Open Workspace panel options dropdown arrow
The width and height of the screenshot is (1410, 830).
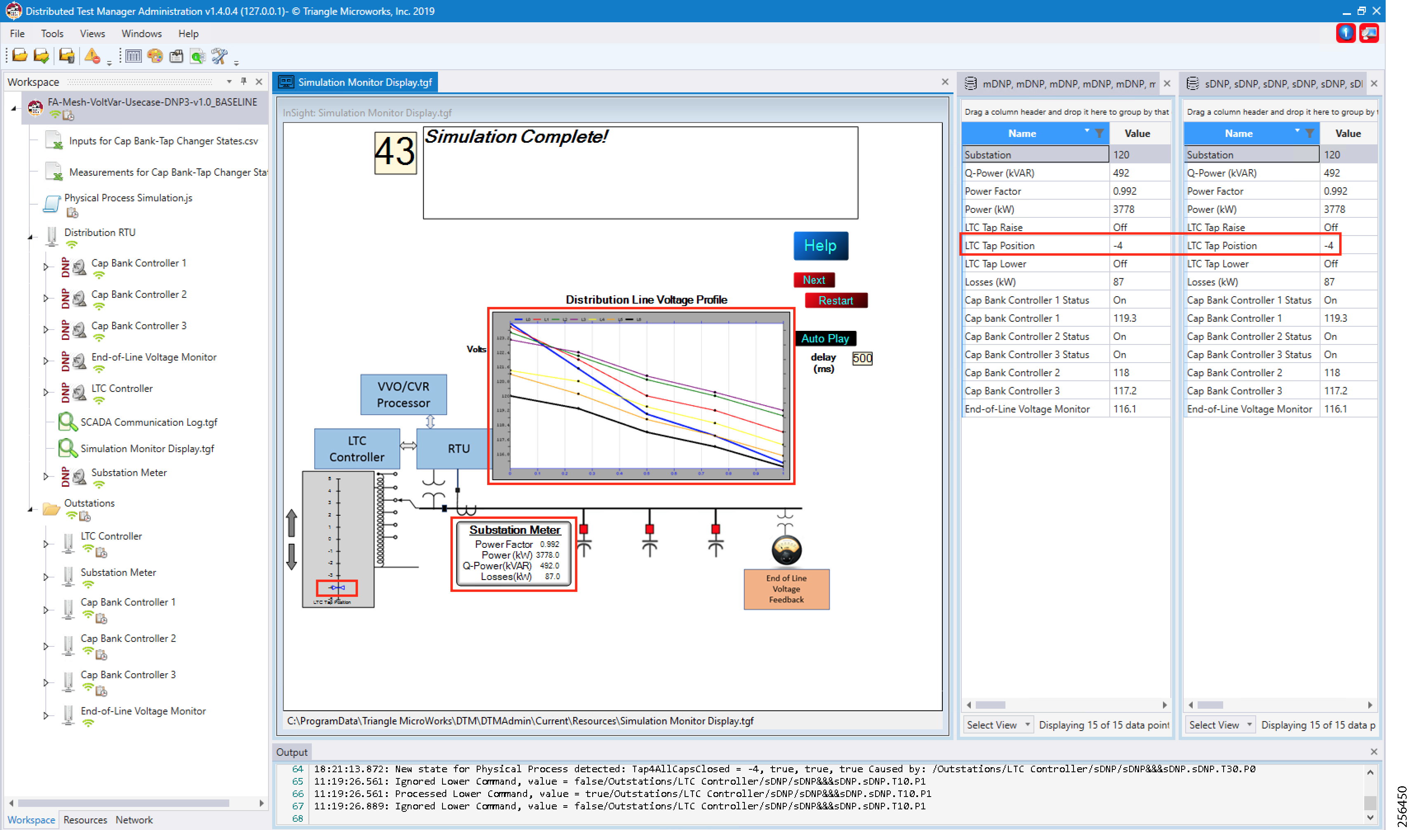(229, 81)
